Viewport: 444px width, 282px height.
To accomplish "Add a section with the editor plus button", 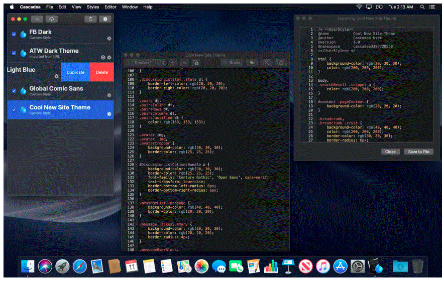I will click(x=172, y=63).
